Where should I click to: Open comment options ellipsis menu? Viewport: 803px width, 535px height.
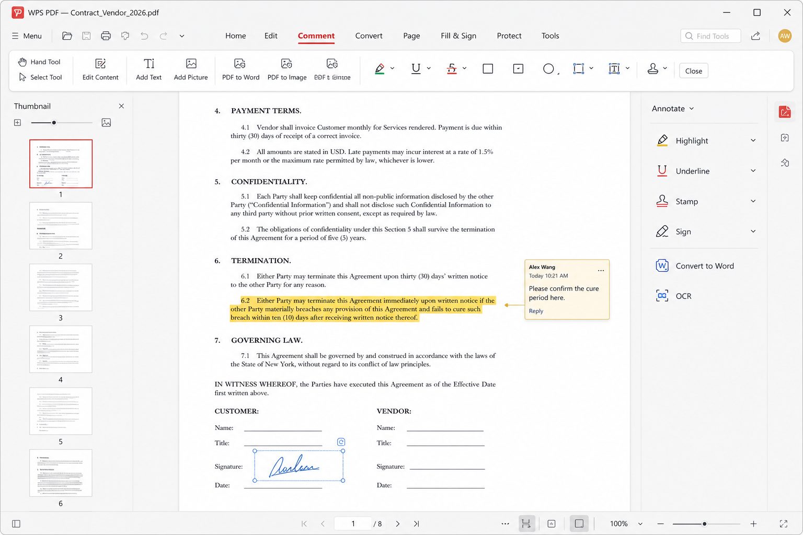[601, 271]
